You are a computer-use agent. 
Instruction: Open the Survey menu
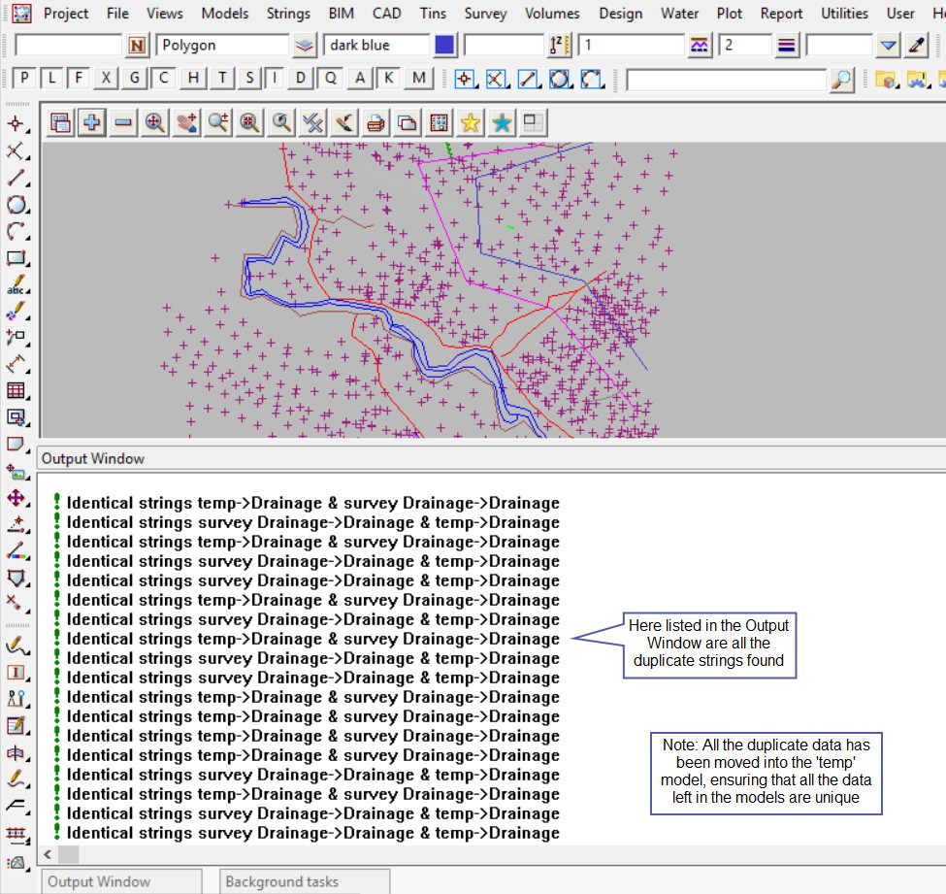click(x=485, y=13)
